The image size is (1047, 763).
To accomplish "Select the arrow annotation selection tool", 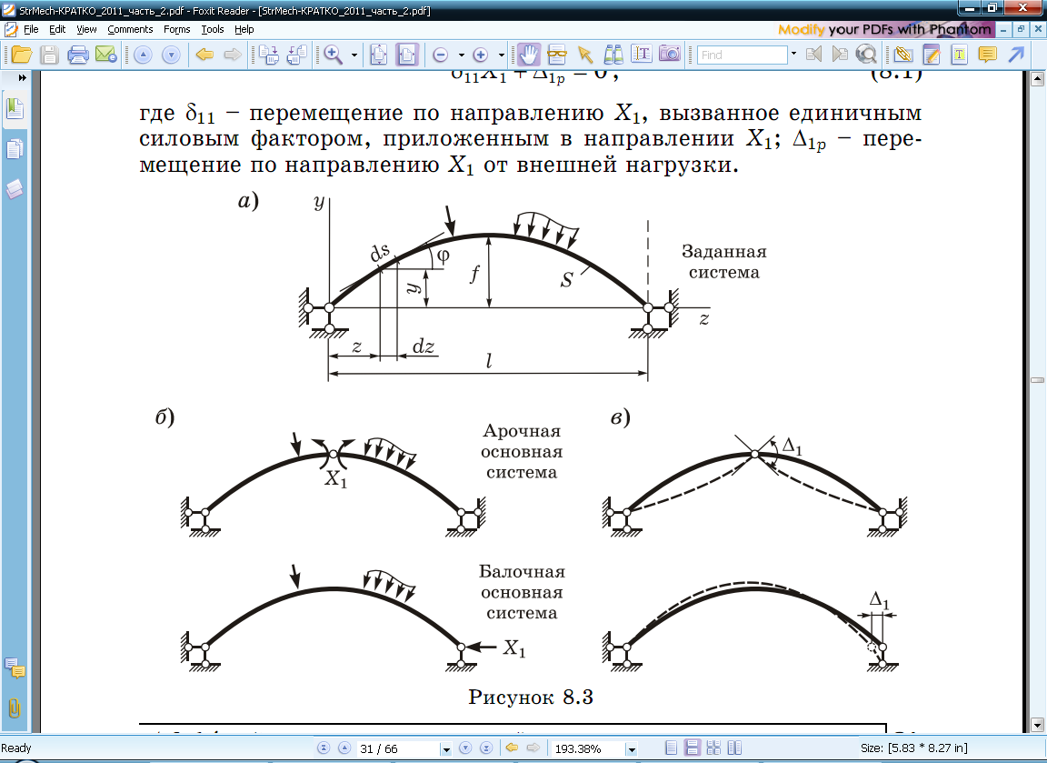I will (585, 55).
